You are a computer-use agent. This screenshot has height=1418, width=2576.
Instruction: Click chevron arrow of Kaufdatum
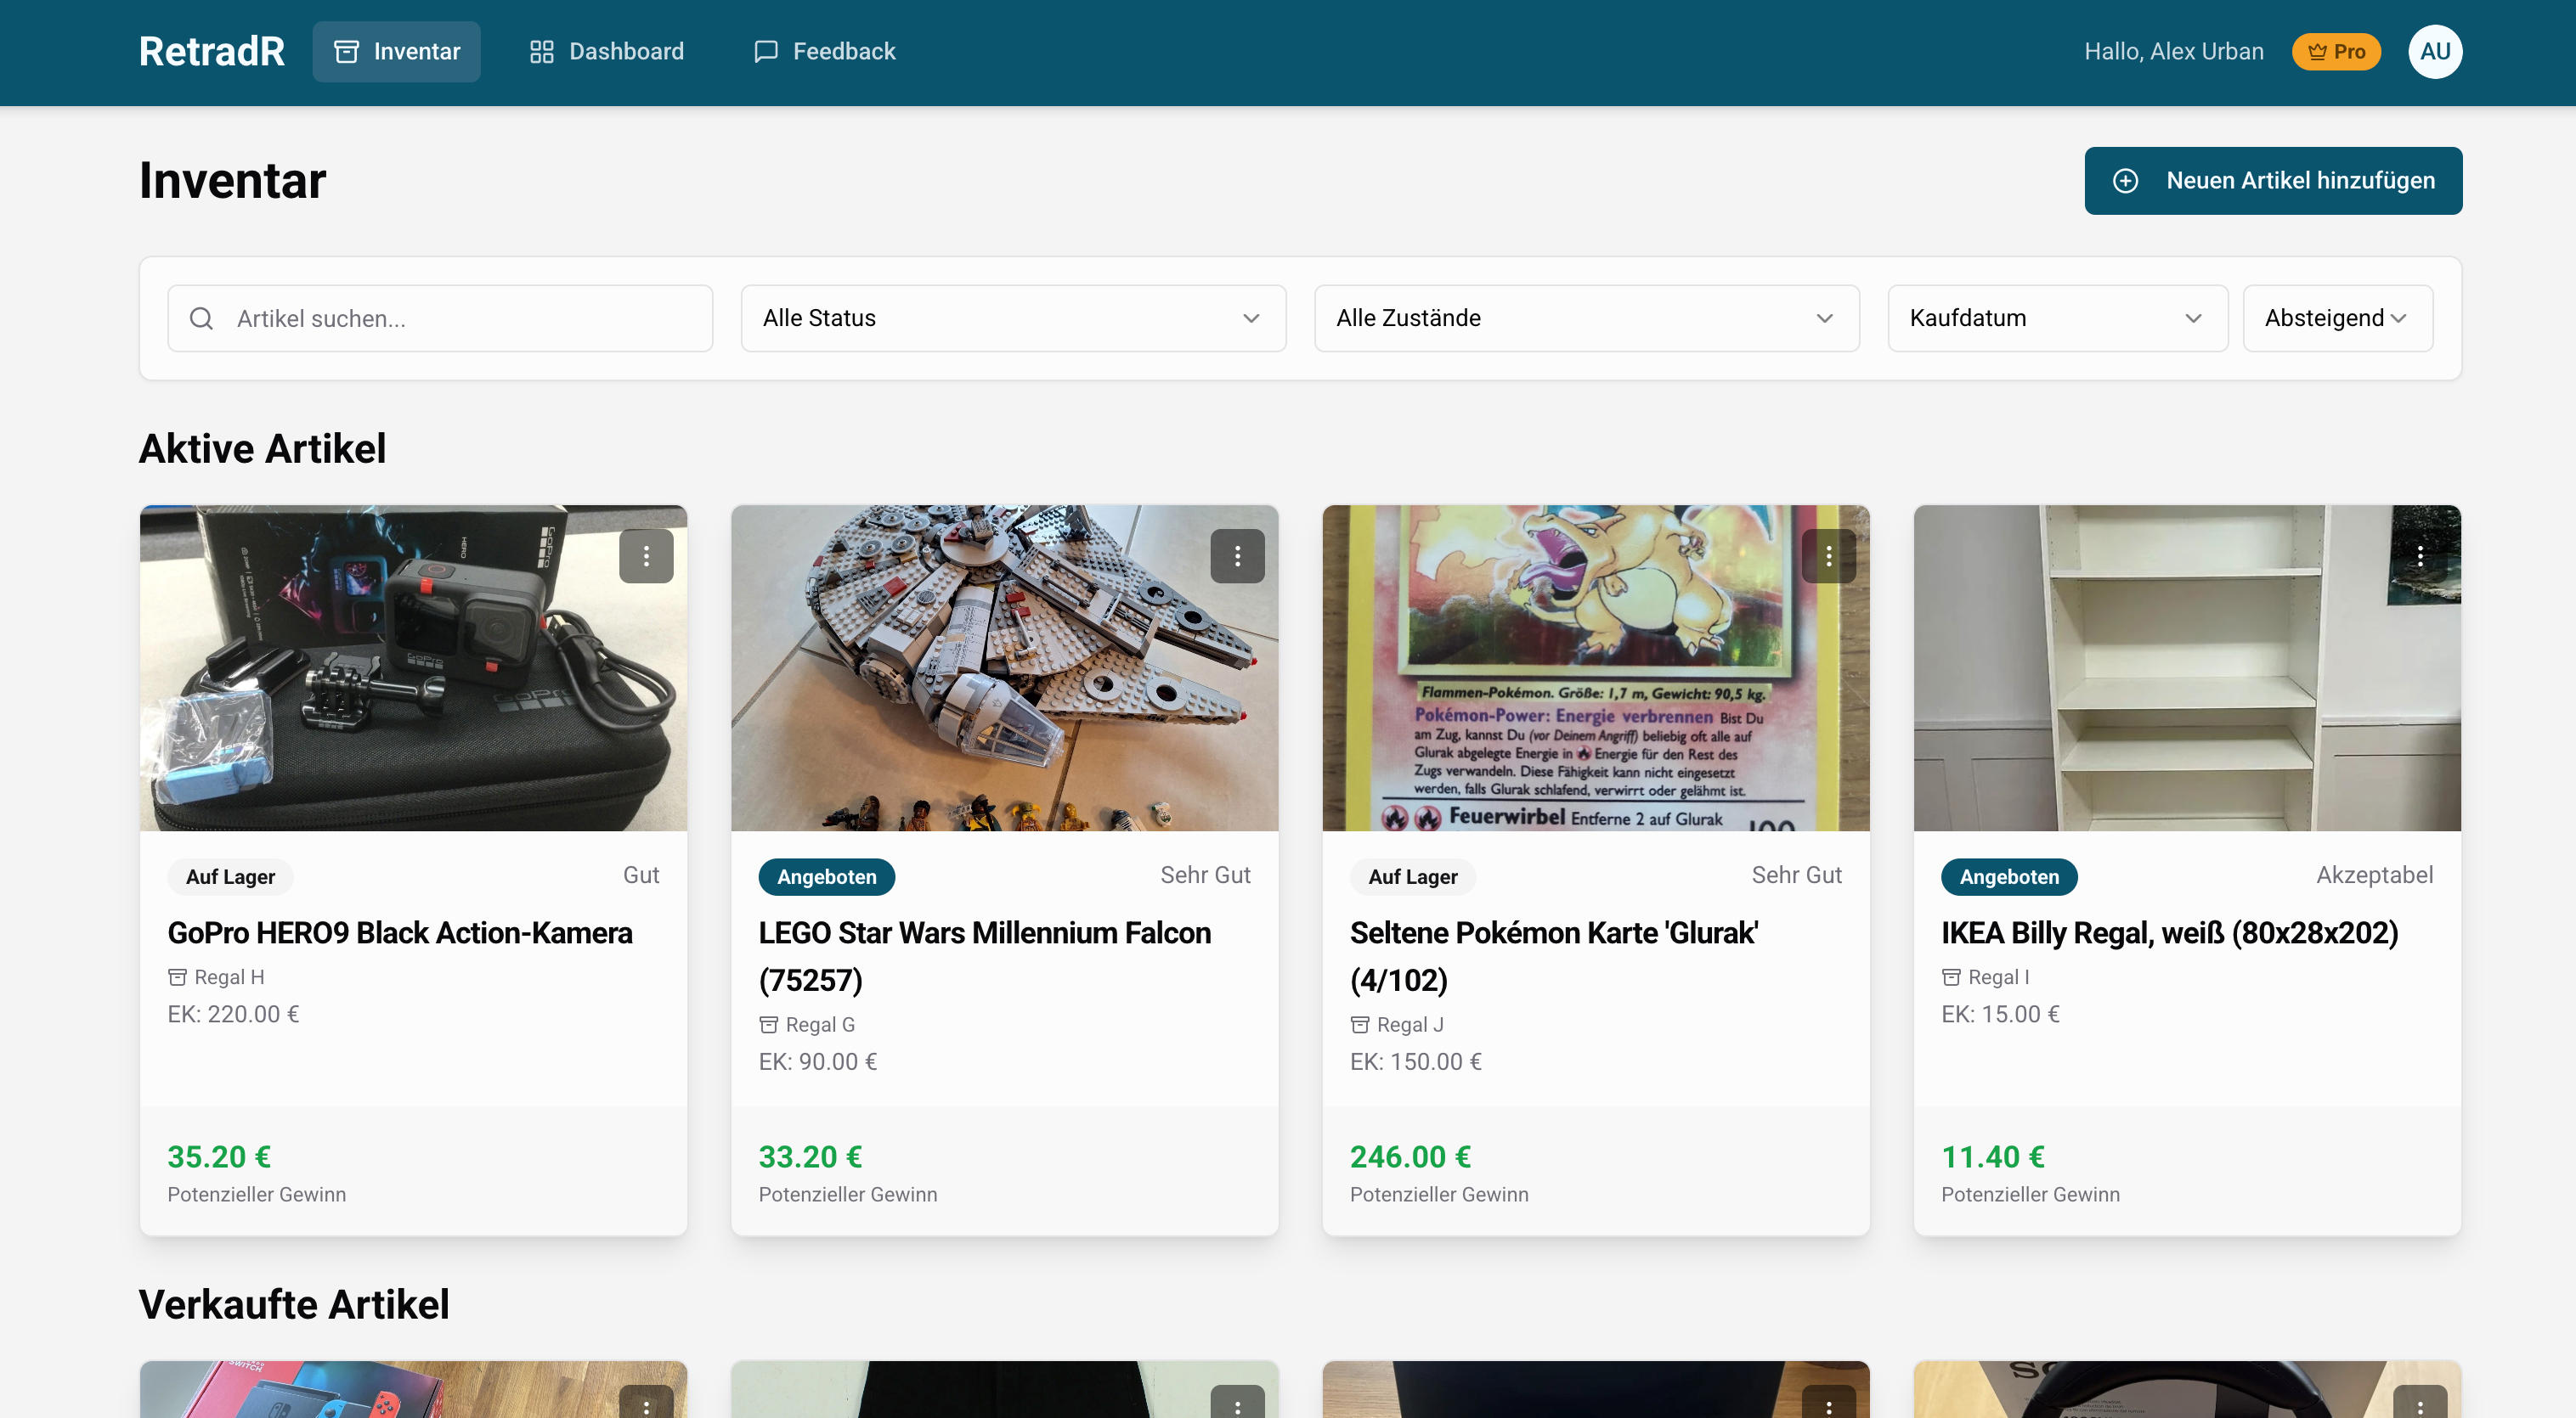(x=2193, y=318)
